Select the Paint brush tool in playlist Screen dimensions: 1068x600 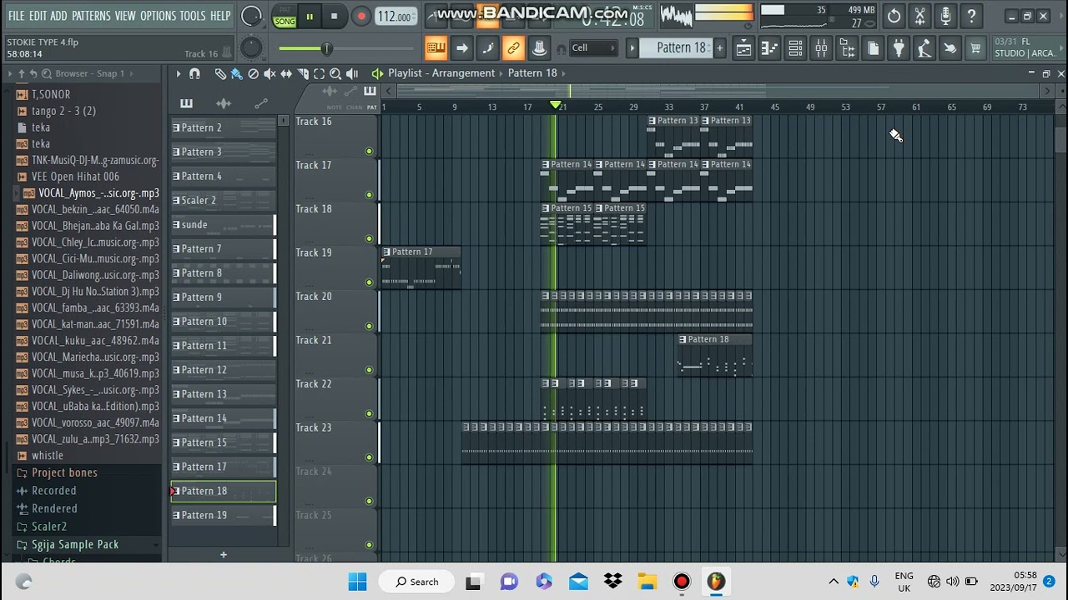(237, 73)
